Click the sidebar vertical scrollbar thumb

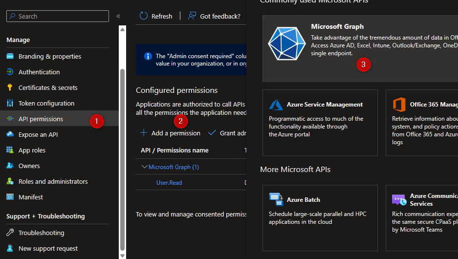coord(122,159)
